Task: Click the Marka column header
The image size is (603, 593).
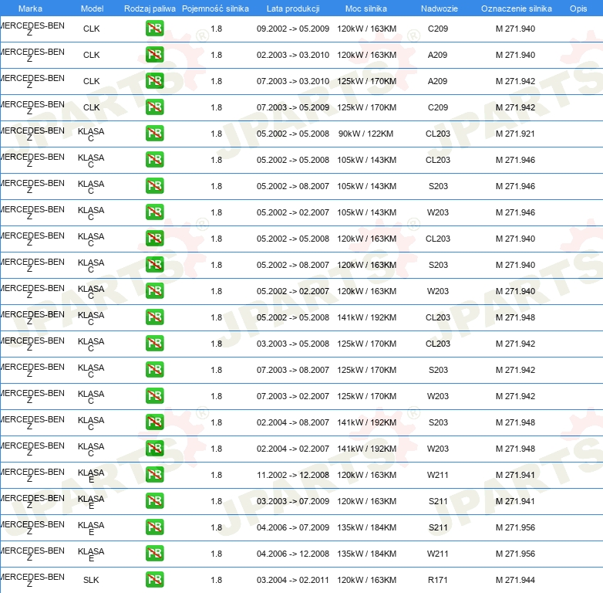Action: pos(30,8)
